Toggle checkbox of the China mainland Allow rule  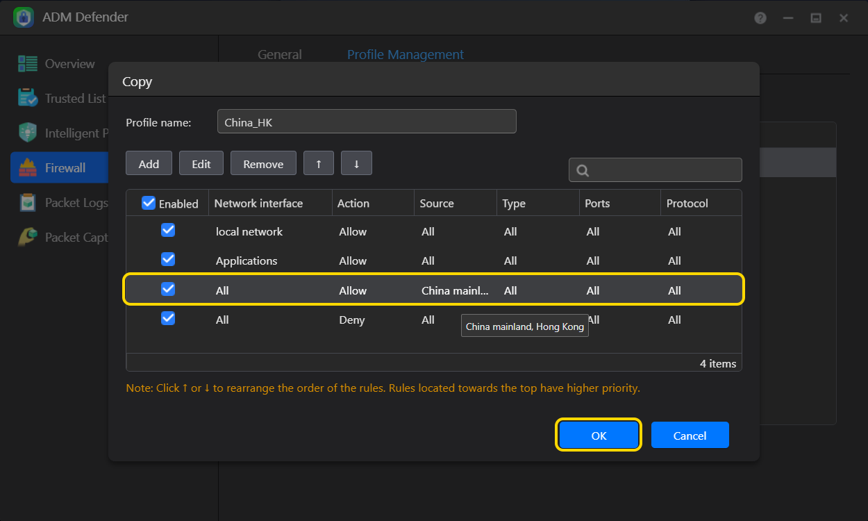168,289
